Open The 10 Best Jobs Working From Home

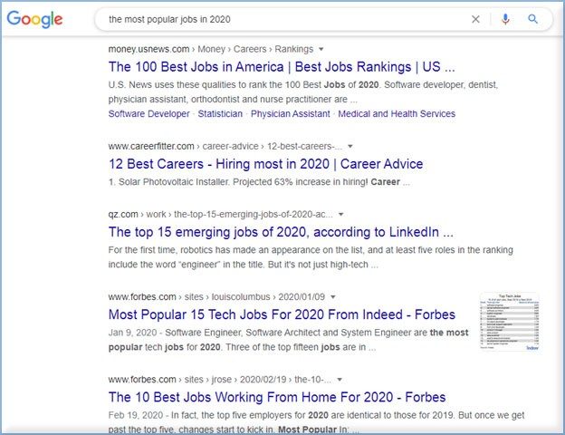tap(276, 397)
